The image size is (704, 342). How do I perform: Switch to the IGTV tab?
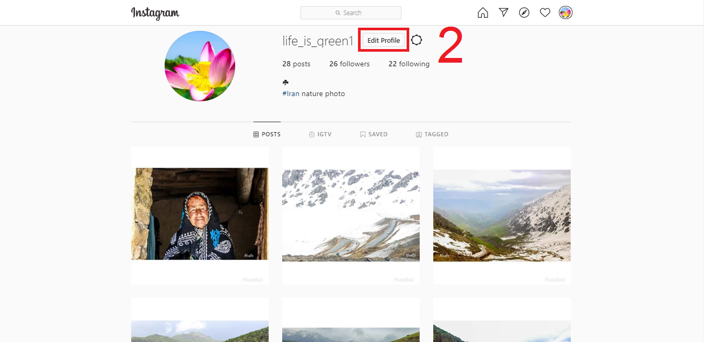coord(320,134)
